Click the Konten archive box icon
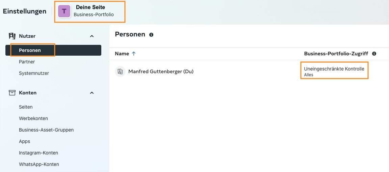 point(12,93)
